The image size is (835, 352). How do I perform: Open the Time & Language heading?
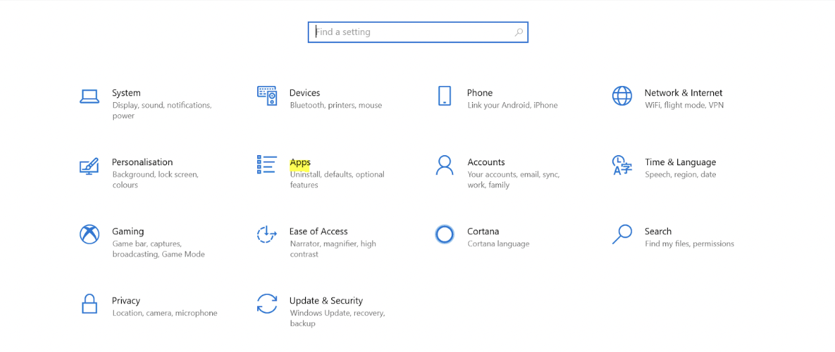click(681, 162)
